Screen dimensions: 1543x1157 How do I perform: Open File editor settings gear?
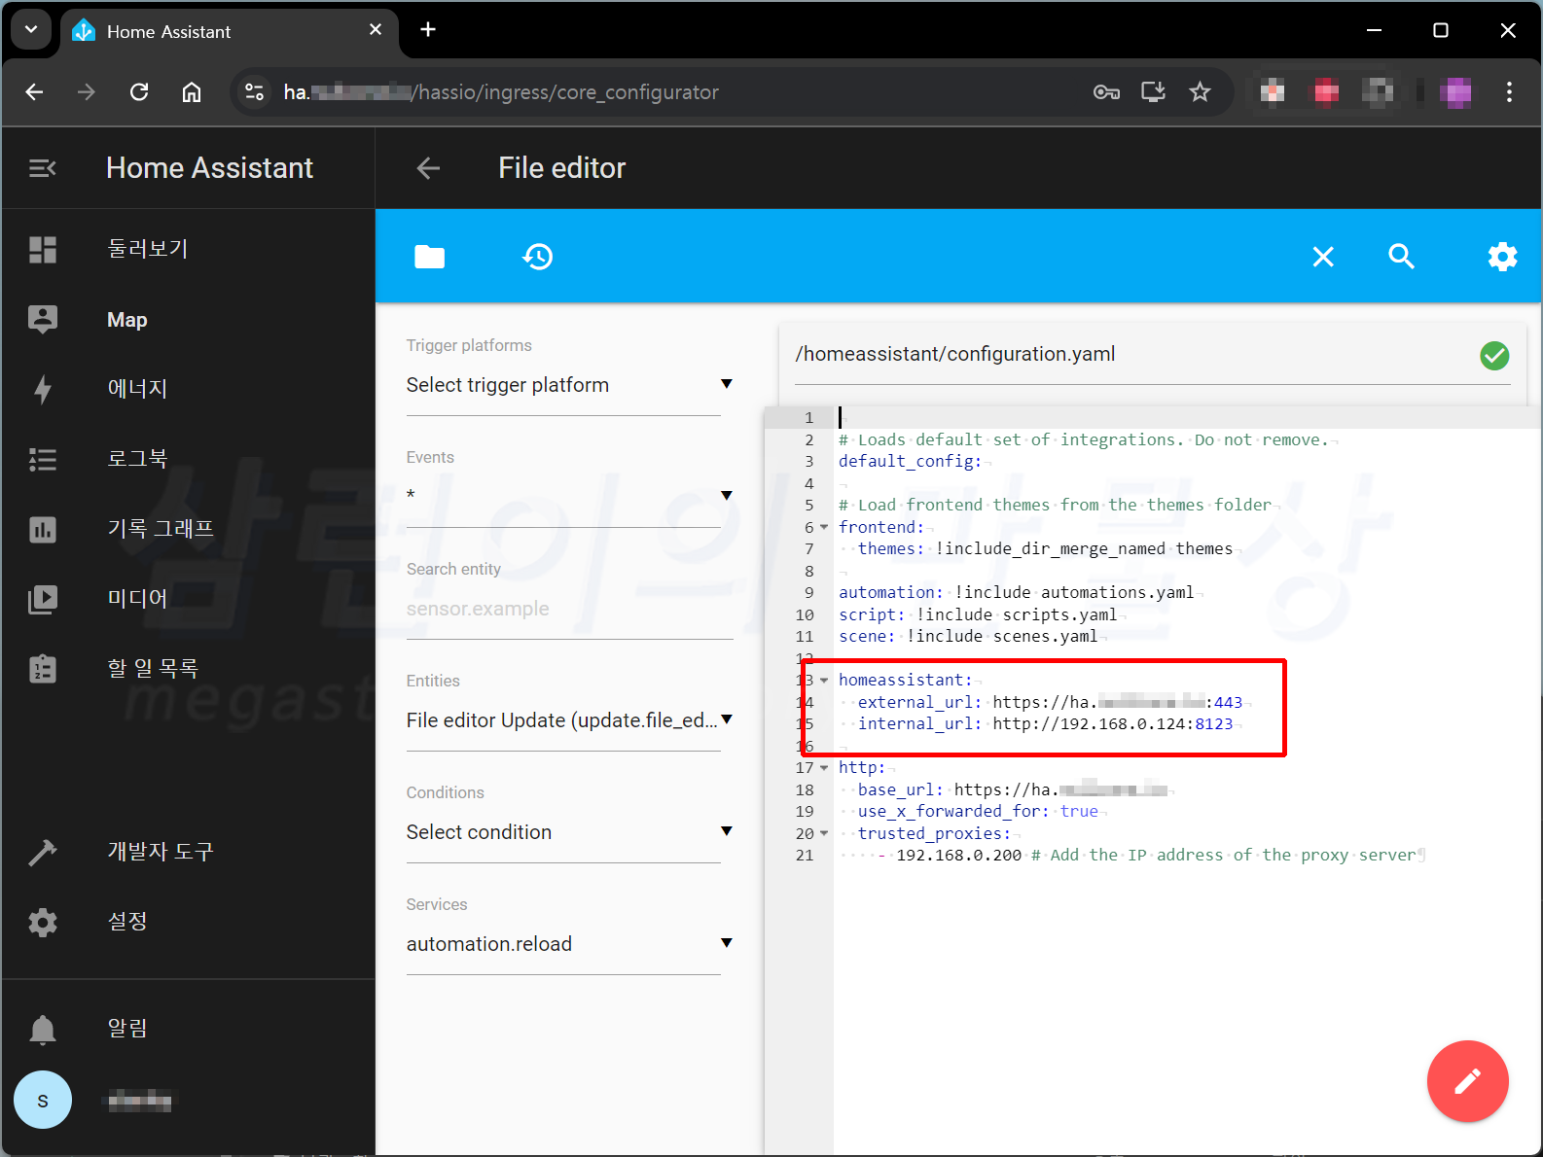click(1502, 257)
